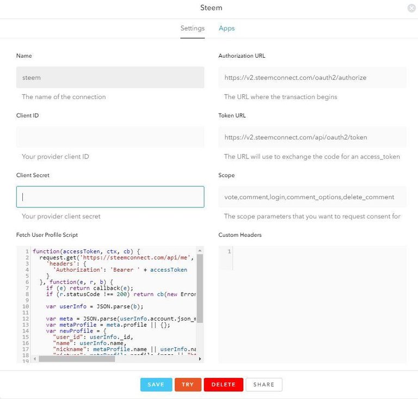Click the script editor's left scroll arrow
Screen dimensions: 418x399
coord(35,359)
